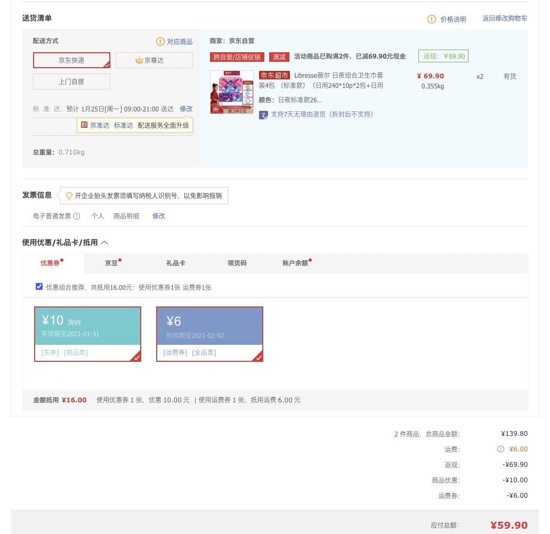Click info icon beside 电子普通发票

[x=76, y=216]
